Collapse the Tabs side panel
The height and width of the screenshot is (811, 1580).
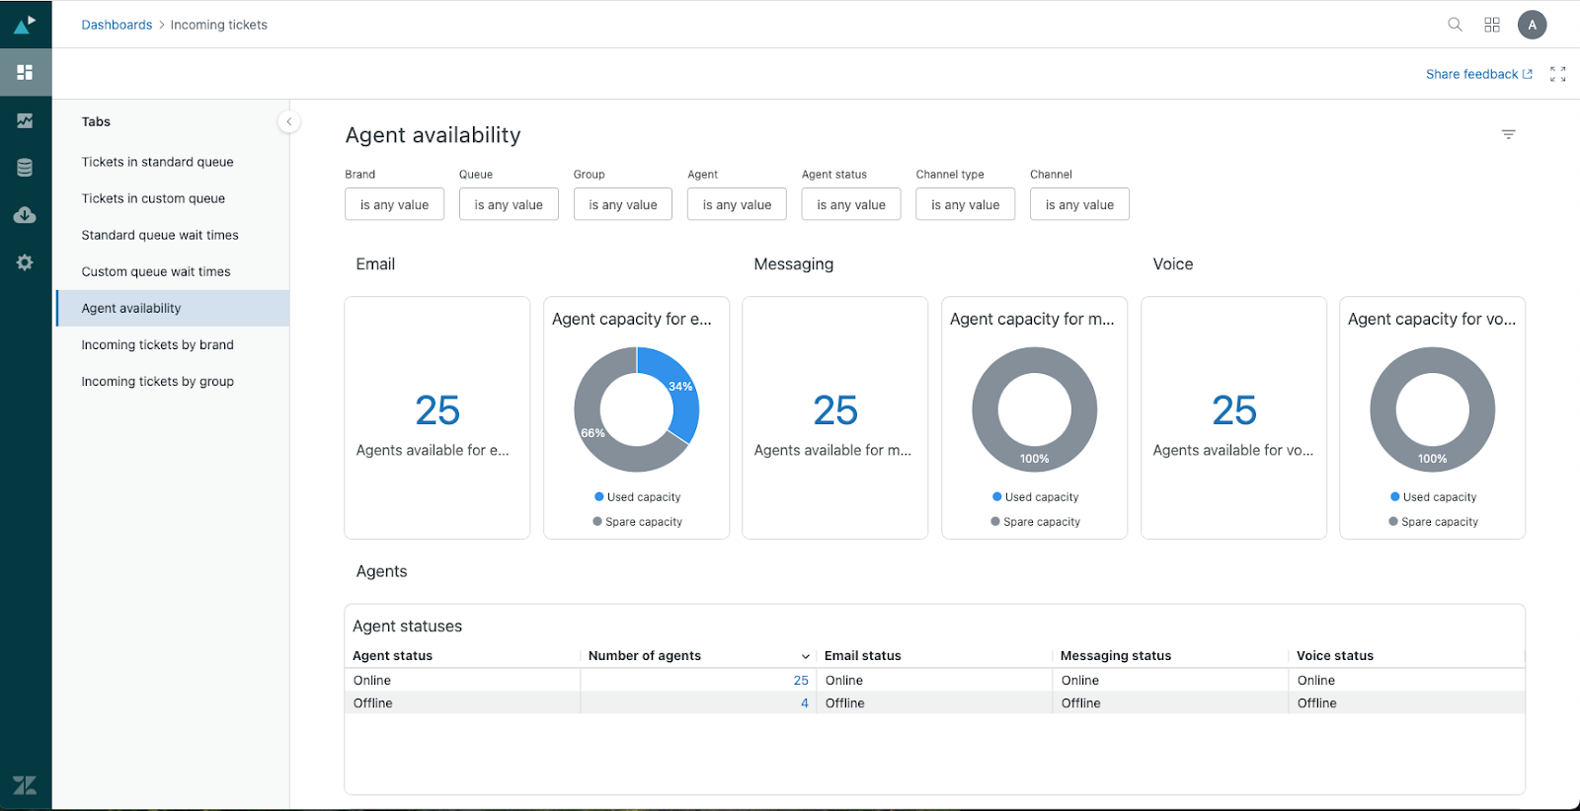click(x=288, y=121)
